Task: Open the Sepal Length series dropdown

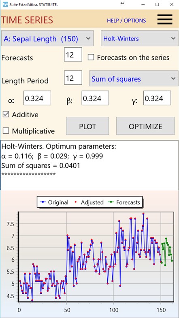Action: point(47,38)
